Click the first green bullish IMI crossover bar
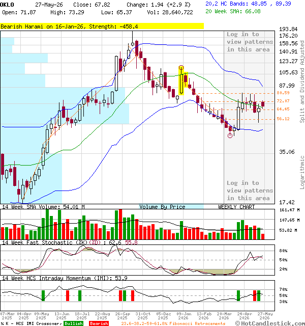This screenshot has width=305, height=326. point(43,295)
